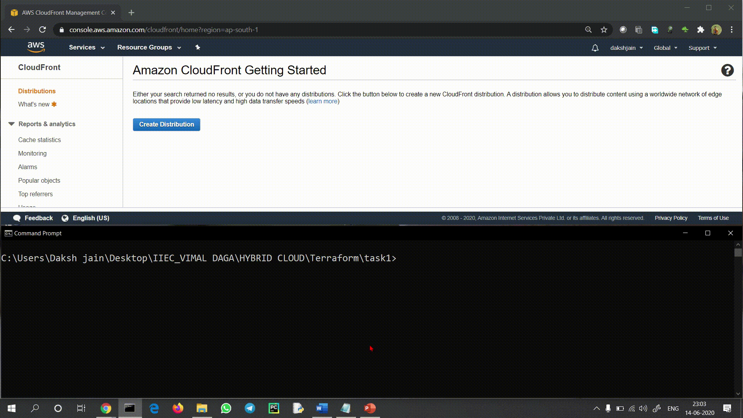The image size is (743, 418).
Task: Maximize the Command Prompt window
Action: (708, 233)
